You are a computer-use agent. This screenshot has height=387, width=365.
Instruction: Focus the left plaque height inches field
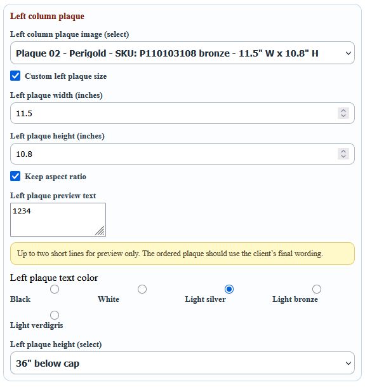coord(182,154)
